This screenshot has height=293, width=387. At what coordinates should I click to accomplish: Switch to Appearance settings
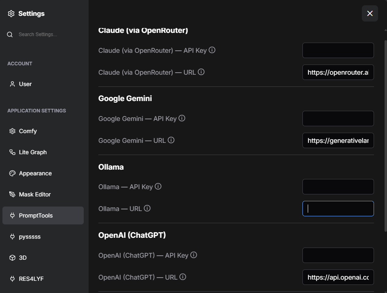click(43, 173)
